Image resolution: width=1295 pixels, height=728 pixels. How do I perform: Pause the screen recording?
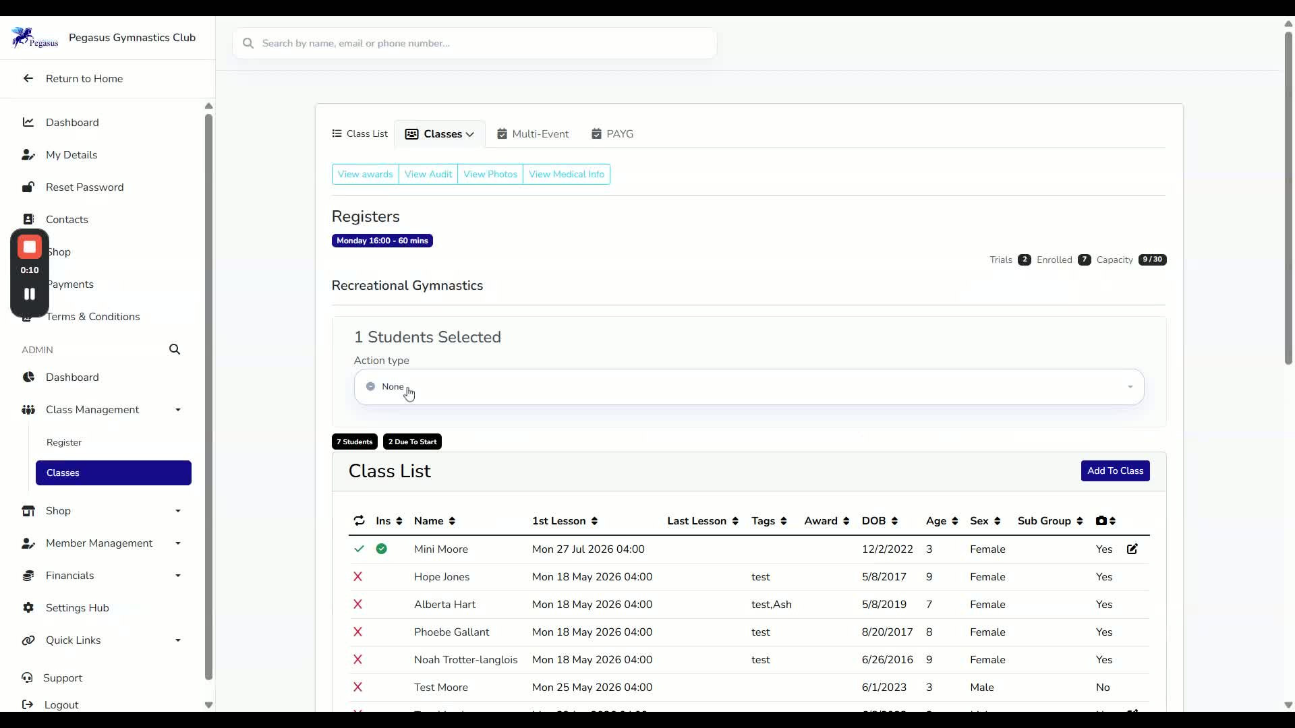[x=30, y=294]
